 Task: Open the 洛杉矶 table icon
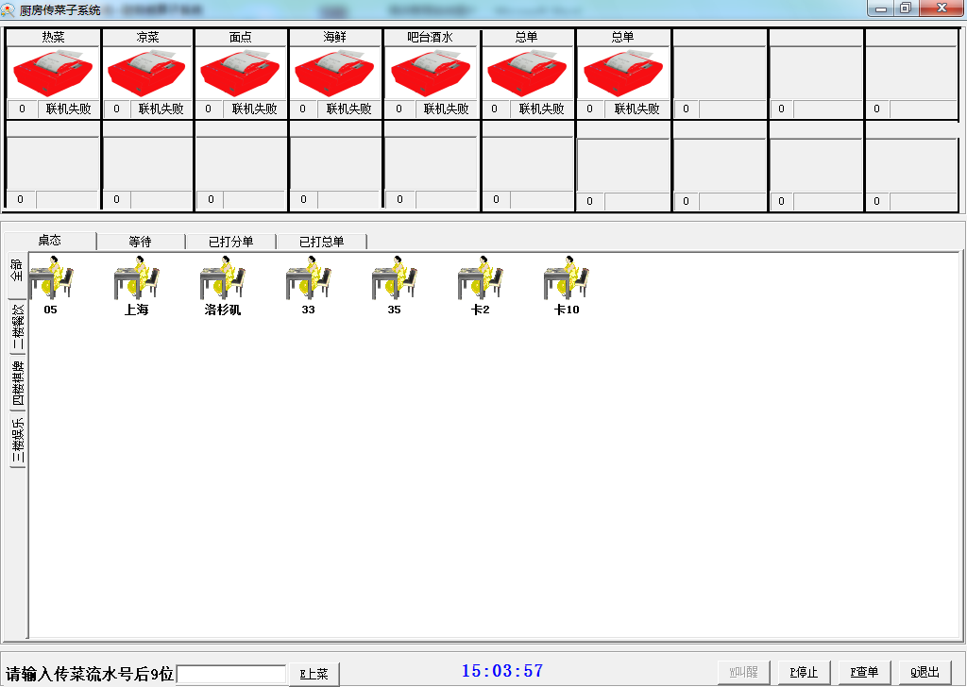[223, 280]
